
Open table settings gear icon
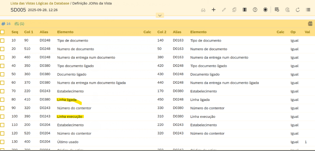277,10
